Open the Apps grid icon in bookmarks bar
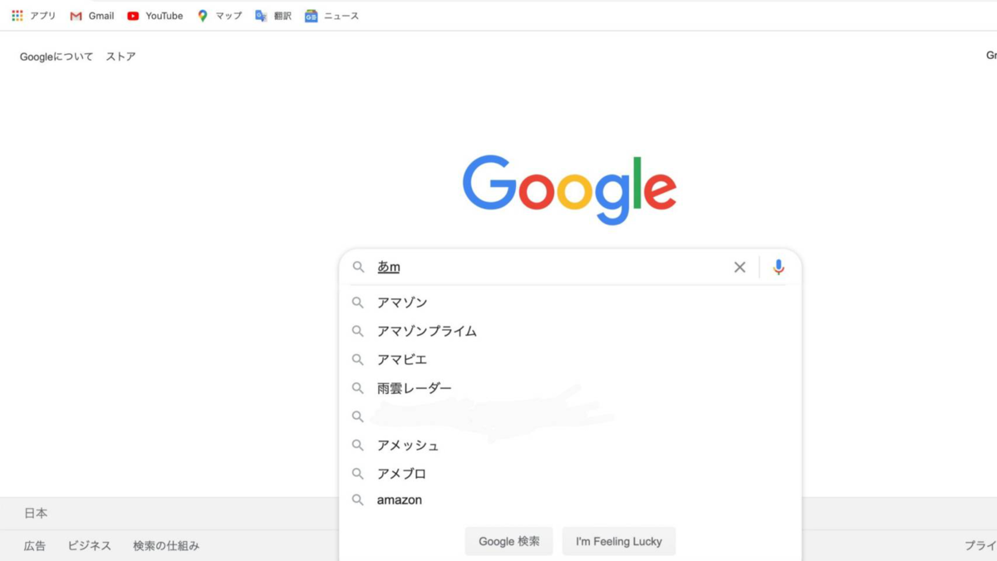997x561 pixels. [x=17, y=16]
